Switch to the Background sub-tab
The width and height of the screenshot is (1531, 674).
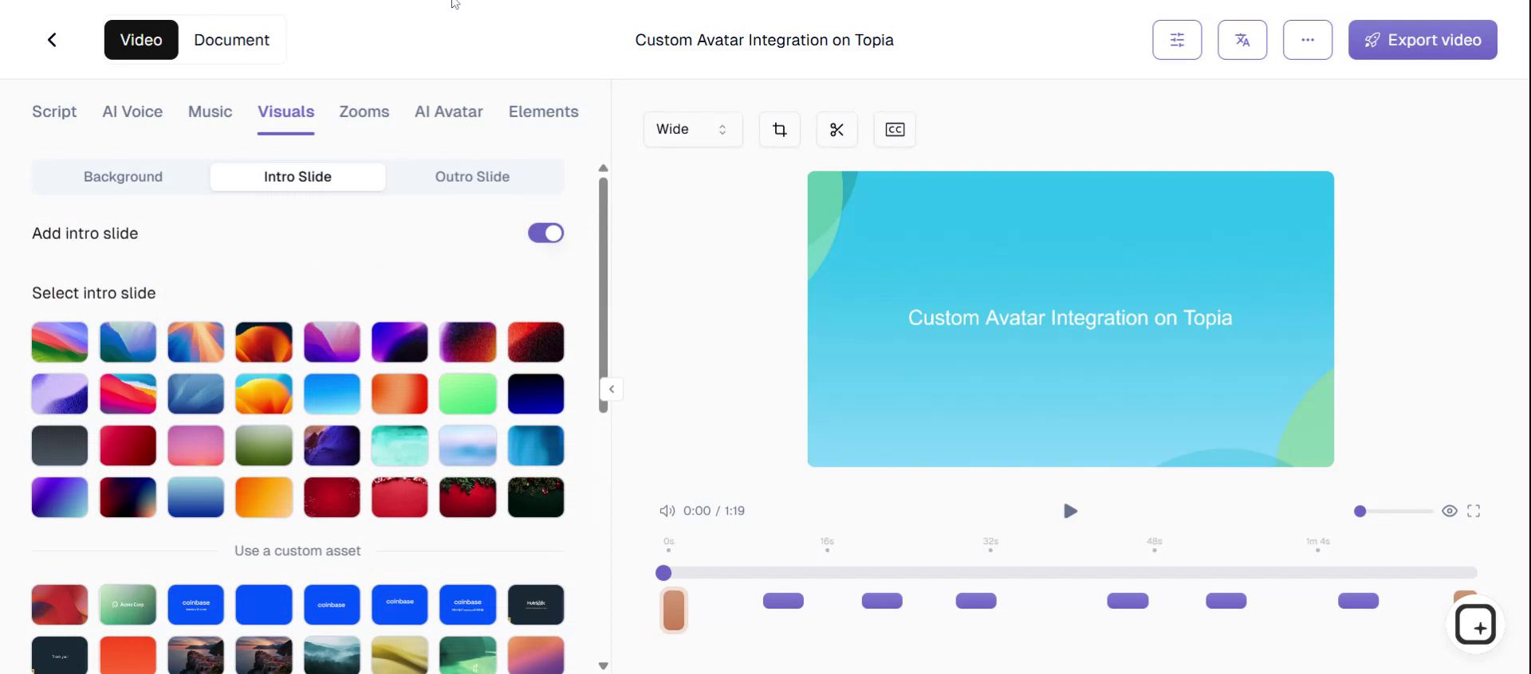click(x=123, y=177)
